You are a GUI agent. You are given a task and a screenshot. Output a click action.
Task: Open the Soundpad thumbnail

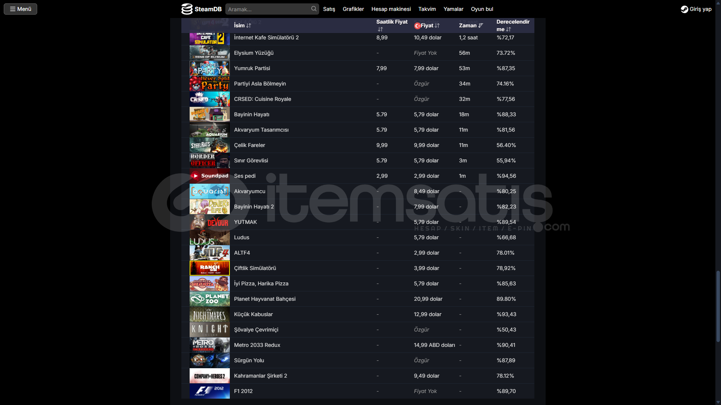[x=210, y=176]
